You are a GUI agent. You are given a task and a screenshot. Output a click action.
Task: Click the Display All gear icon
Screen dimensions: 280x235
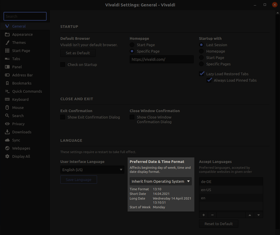(x=7, y=157)
